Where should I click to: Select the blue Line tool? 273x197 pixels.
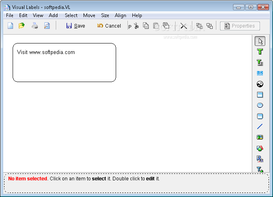(260, 127)
